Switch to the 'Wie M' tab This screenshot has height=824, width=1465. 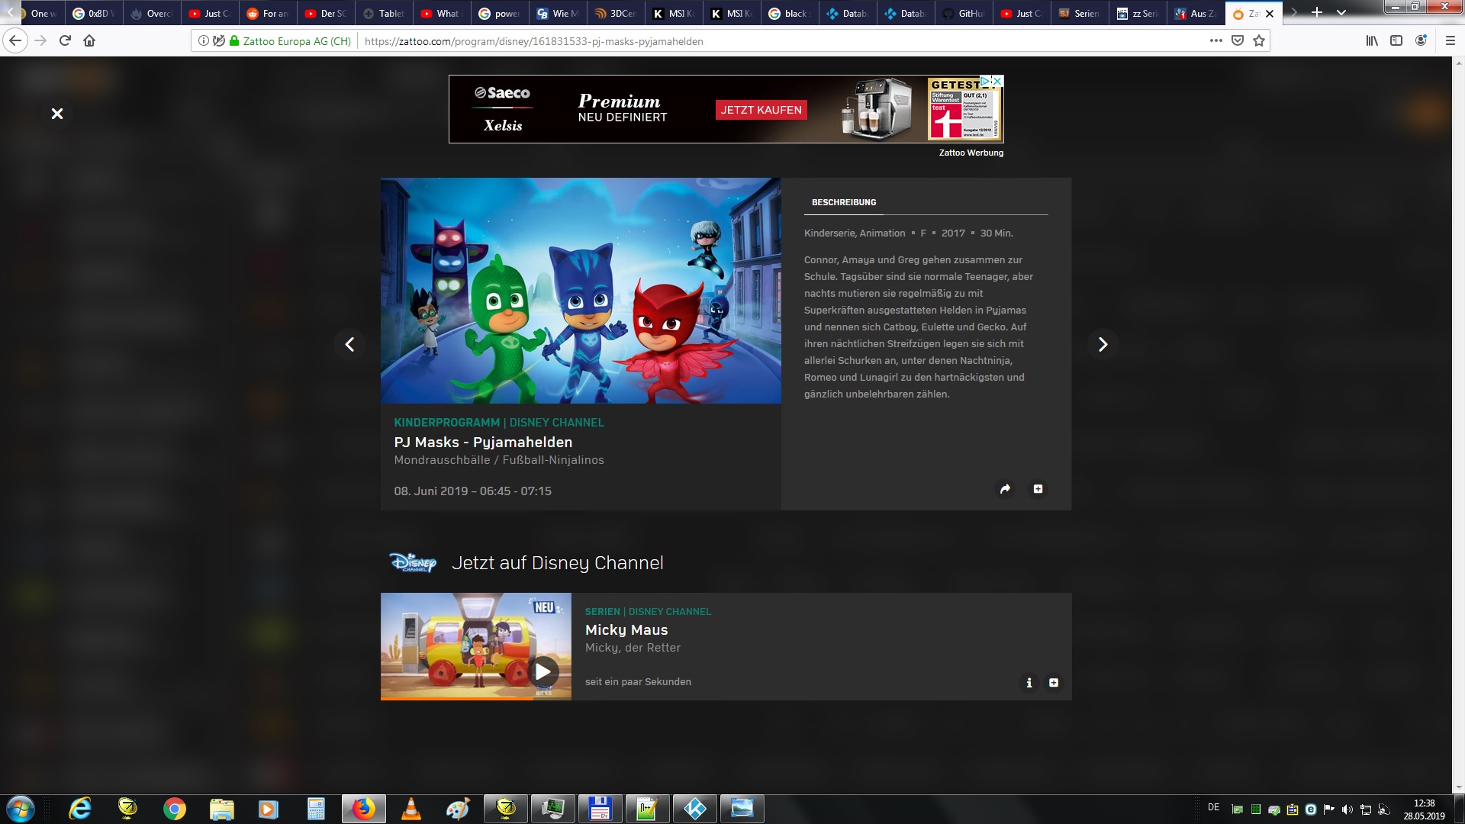pyautogui.click(x=558, y=14)
